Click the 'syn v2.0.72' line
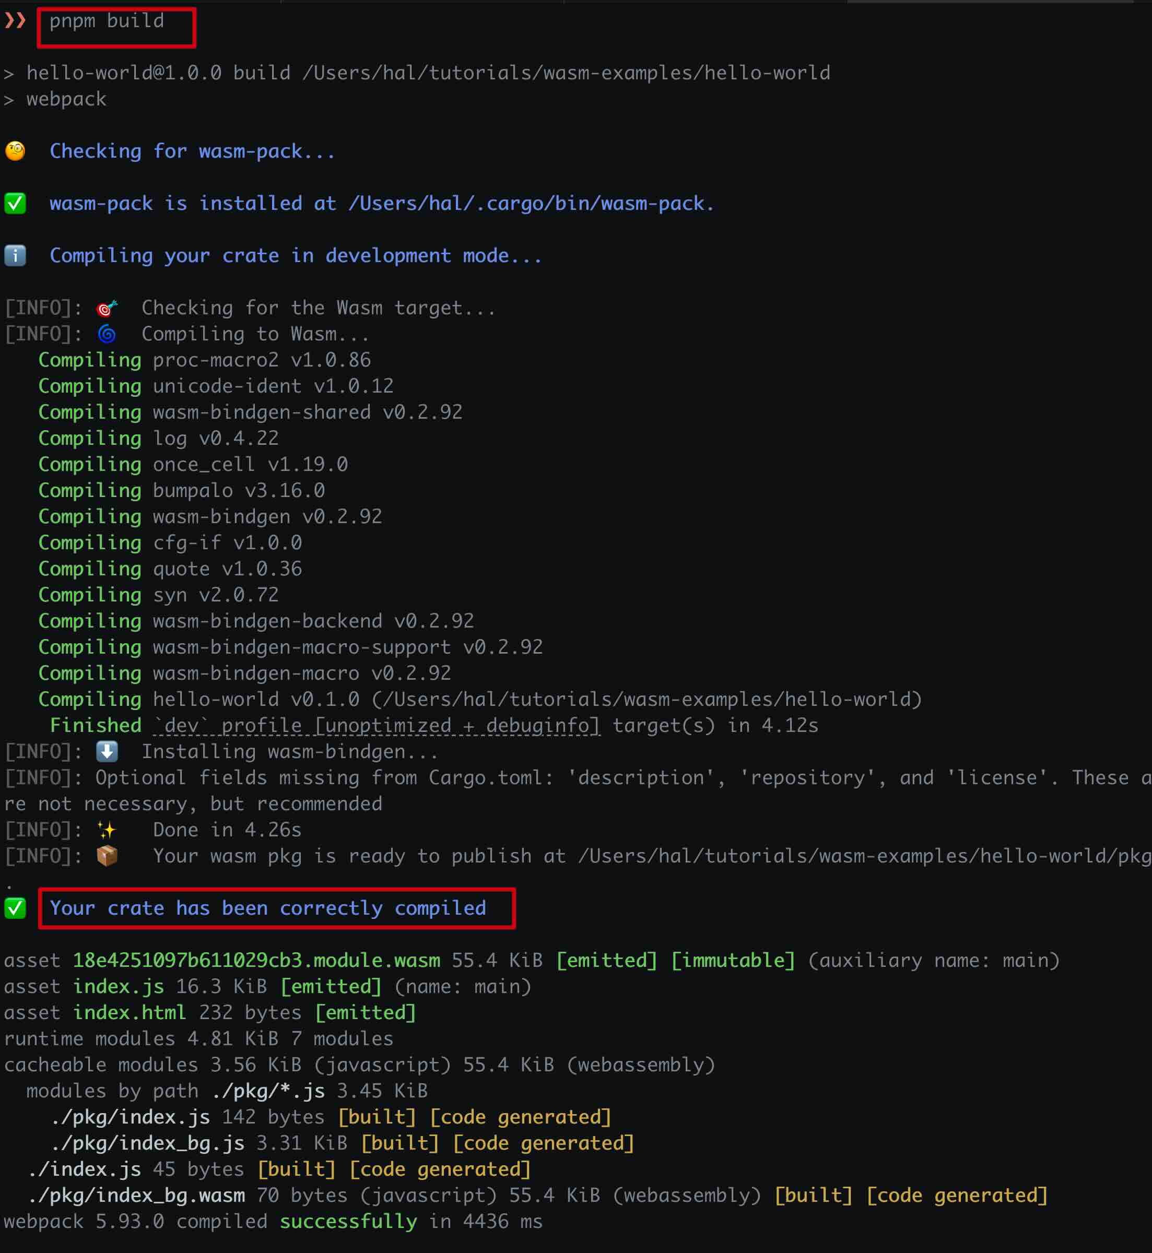 coord(158,595)
